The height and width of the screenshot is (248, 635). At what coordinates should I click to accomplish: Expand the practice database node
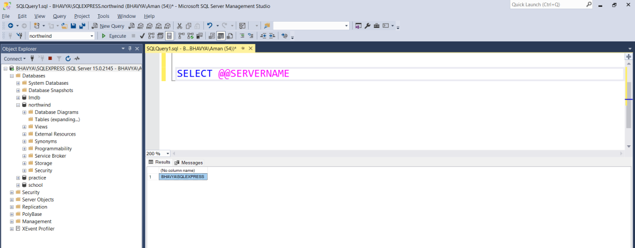pos(18,177)
